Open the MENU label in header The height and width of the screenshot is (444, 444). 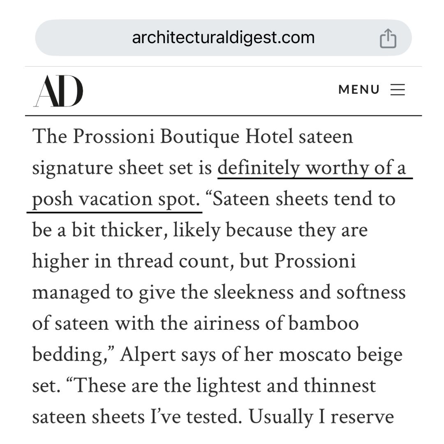tap(359, 90)
